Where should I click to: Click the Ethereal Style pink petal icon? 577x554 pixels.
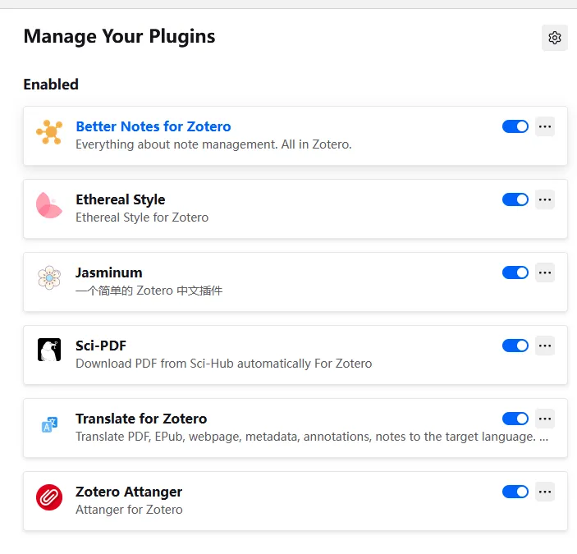pyautogui.click(x=49, y=205)
